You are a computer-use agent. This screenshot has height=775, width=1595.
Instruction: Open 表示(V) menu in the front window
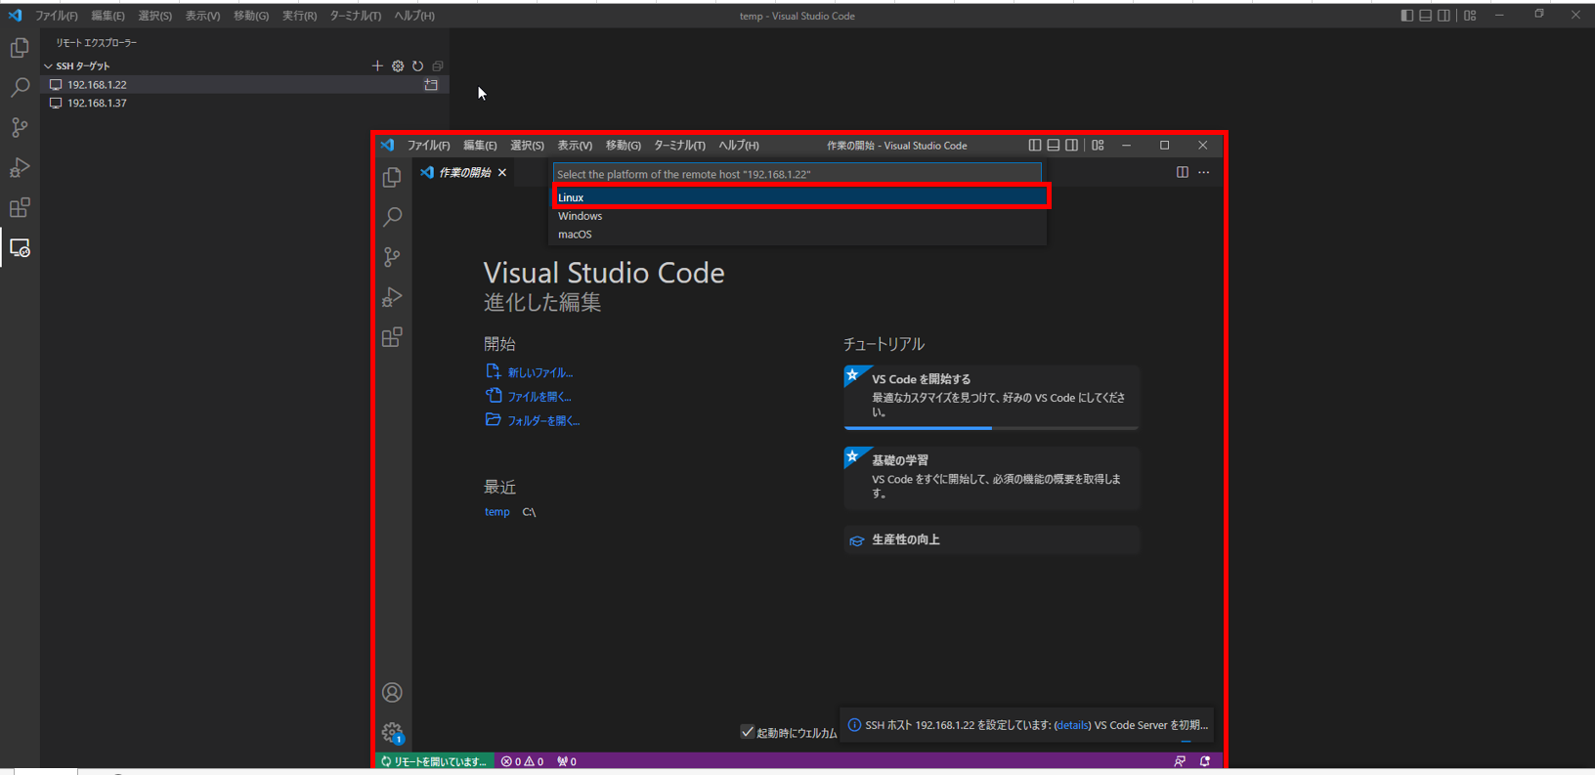575,145
